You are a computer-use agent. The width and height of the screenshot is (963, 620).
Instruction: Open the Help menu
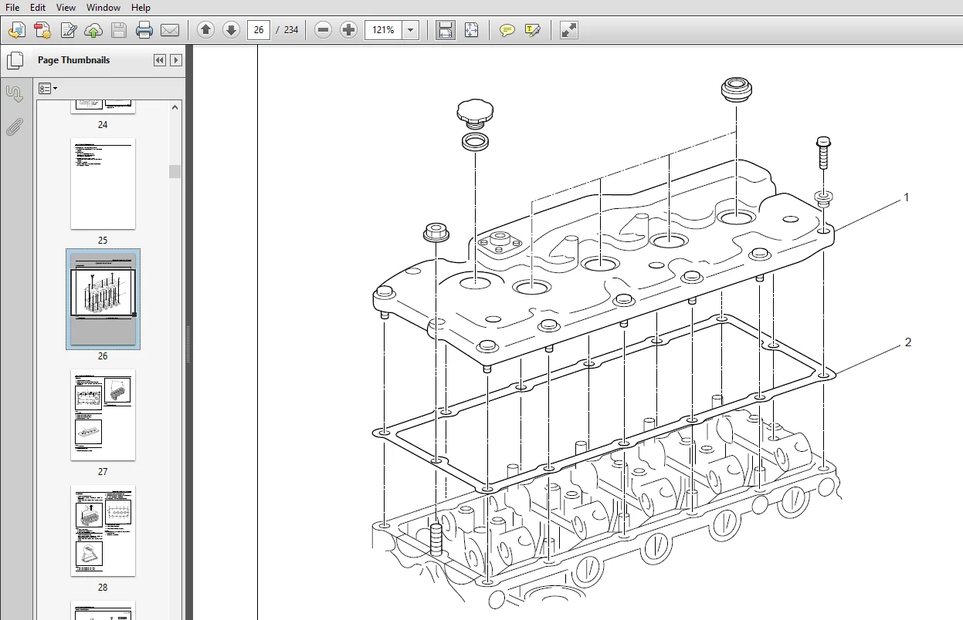tap(141, 8)
